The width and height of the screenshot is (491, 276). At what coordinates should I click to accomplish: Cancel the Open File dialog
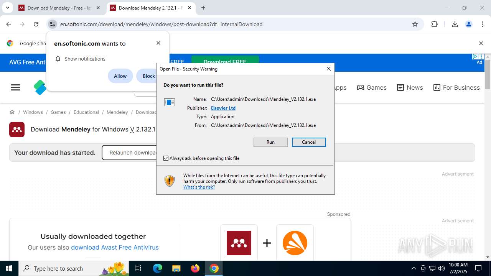click(309, 142)
